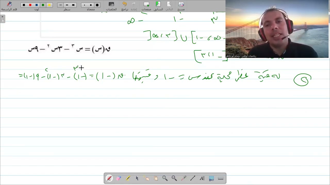Choose the medium line width
Viewport: 330px width, 185px height.
click(x=67, y=5)
